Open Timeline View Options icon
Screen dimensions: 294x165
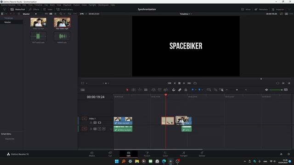(83, 90)
